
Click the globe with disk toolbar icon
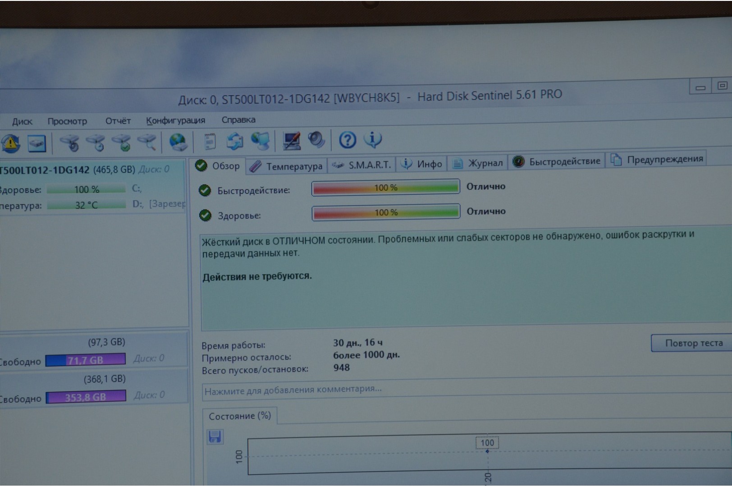pos(178,142)
